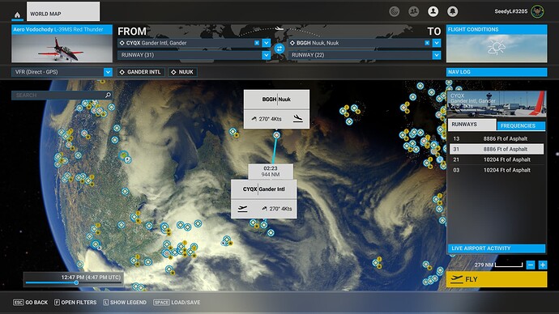
Task: Click the search magnifier icon
Action: click(108, 95)
